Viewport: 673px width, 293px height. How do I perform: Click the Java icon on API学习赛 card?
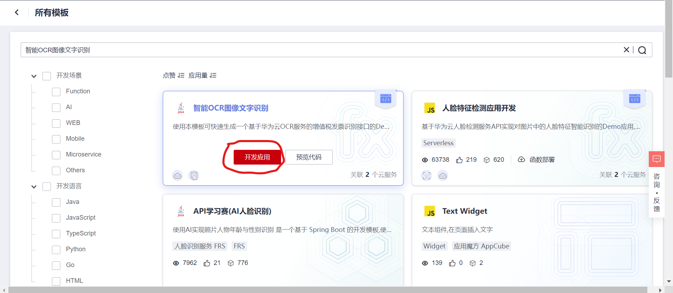point(181,211)
